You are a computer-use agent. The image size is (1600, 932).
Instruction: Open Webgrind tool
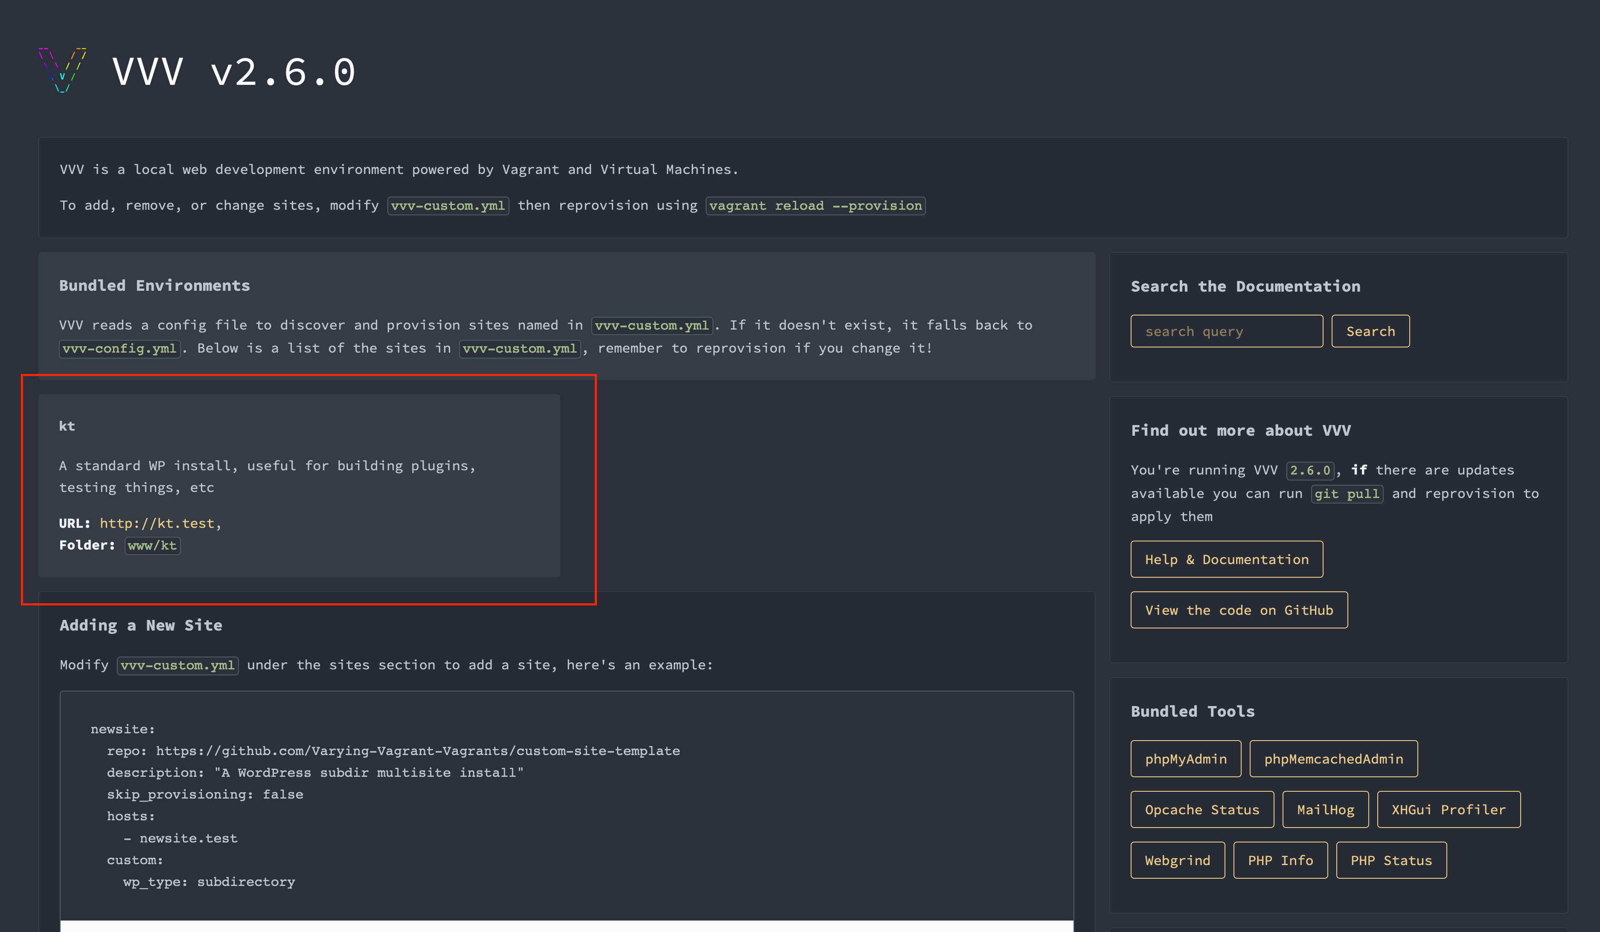1177,860
